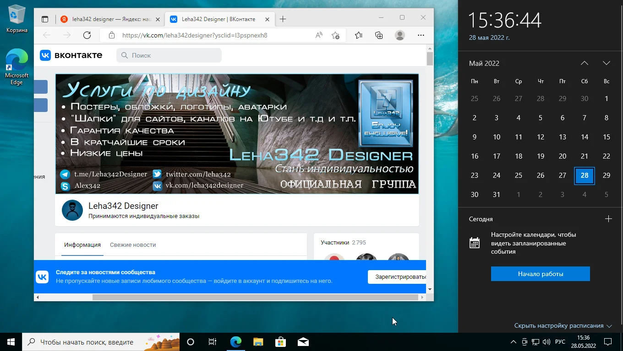The height and width of the screenshot is (351, 623).
Task: Collapse agenda via 'Скрыть настройку расписания'
Action: click(x=563, y=326)
